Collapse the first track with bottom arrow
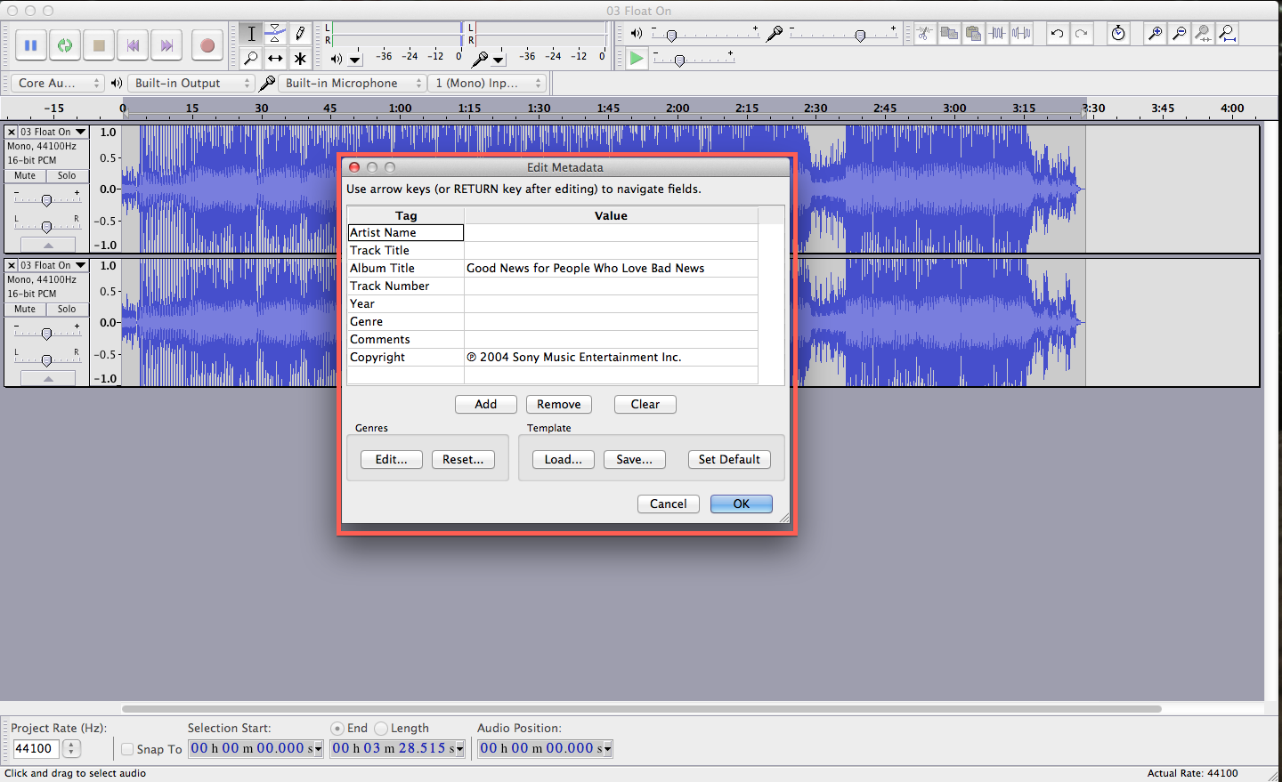 (48, 245)
